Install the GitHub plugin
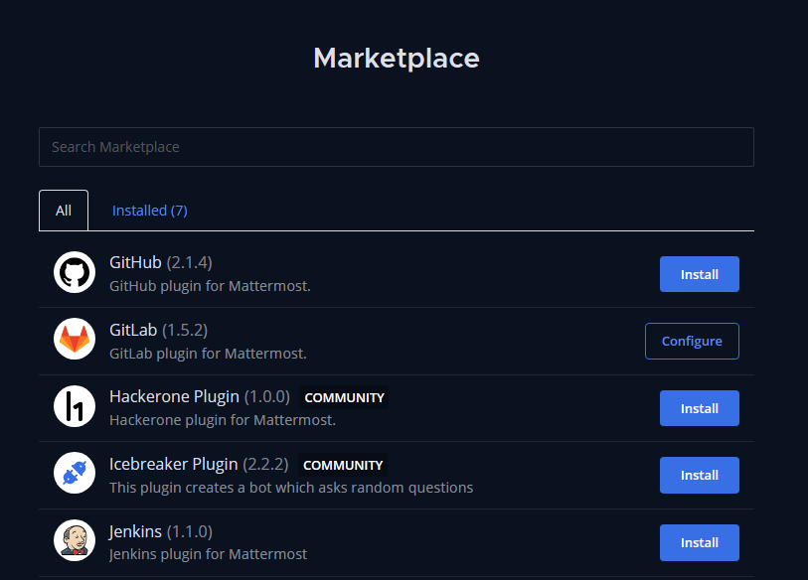Viewport: 808px width, 580px height. tap(700, 274)
